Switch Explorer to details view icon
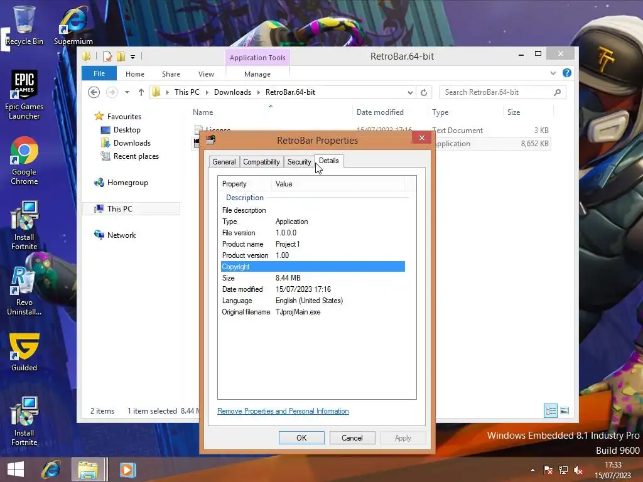This screenshot has height=482, width=643. 550,410
